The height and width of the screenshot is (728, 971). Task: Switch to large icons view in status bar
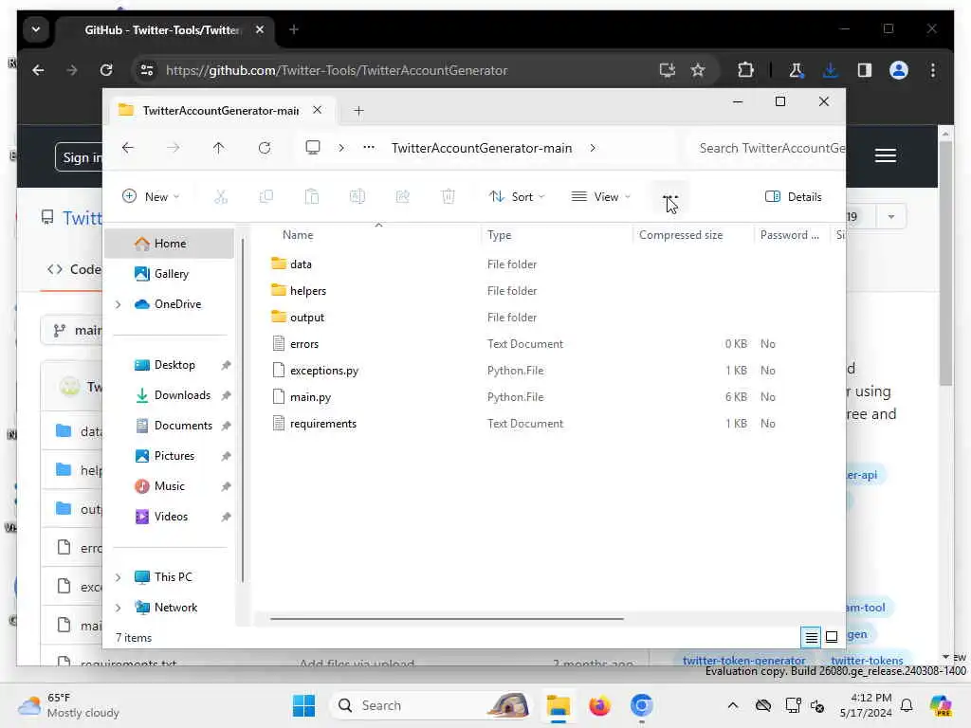tap(832, 636)
